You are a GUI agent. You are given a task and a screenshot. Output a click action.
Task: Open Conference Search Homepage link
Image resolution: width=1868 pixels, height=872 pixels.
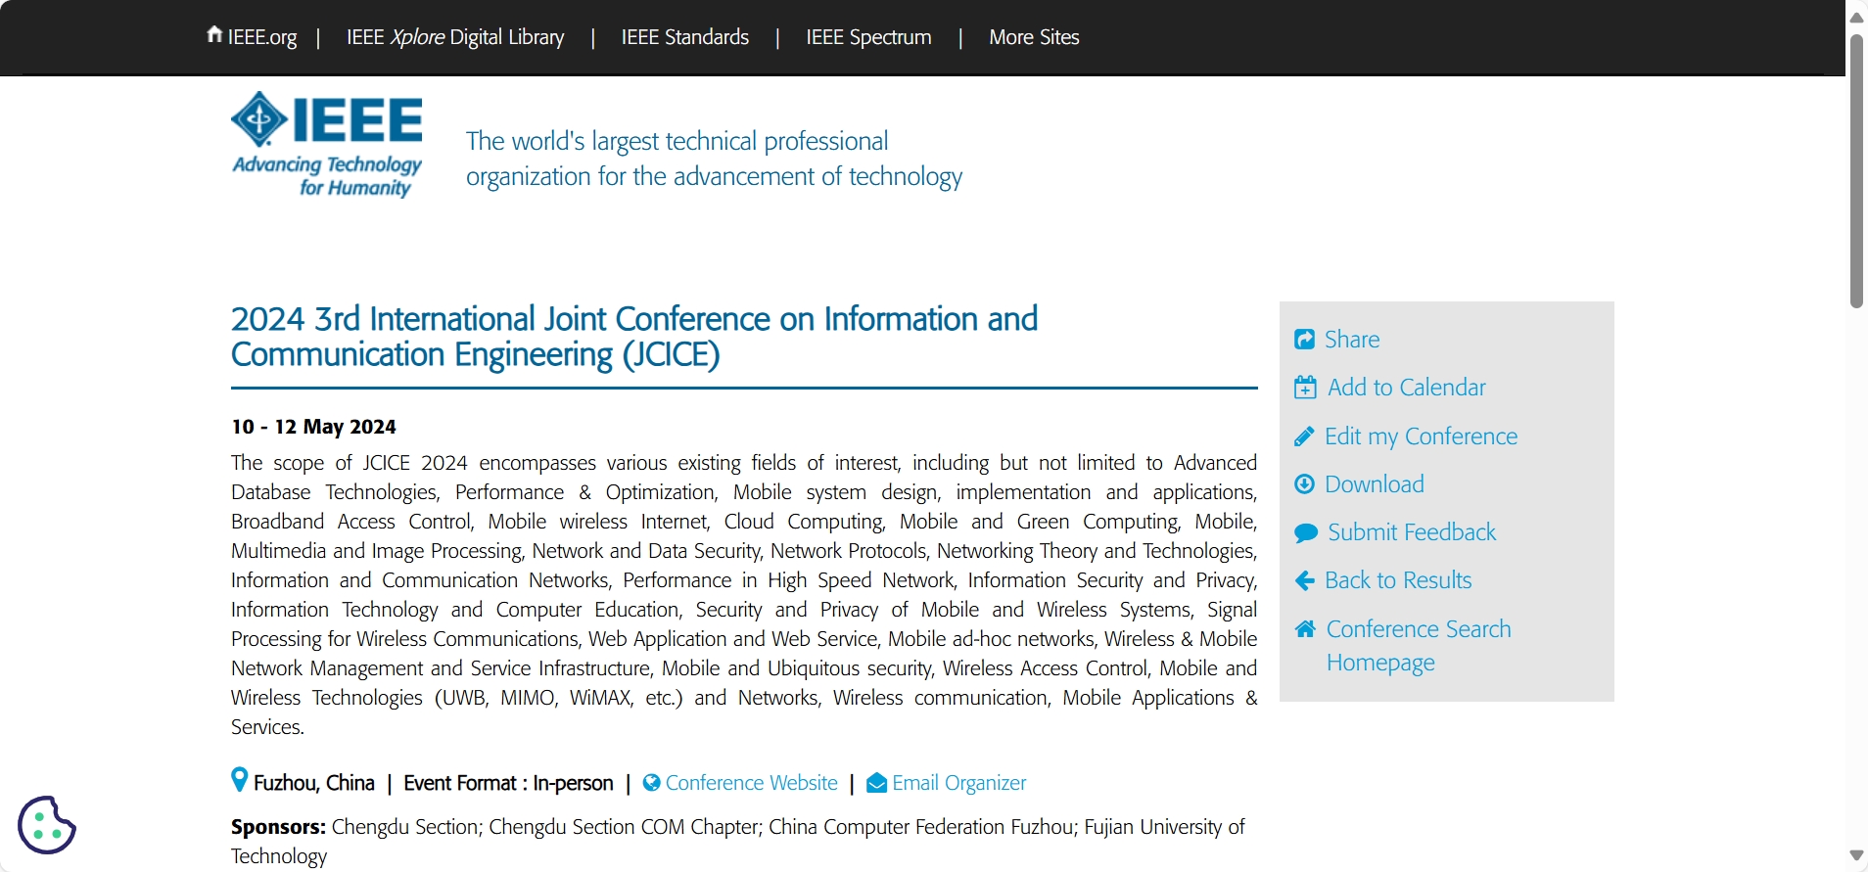1419,646
